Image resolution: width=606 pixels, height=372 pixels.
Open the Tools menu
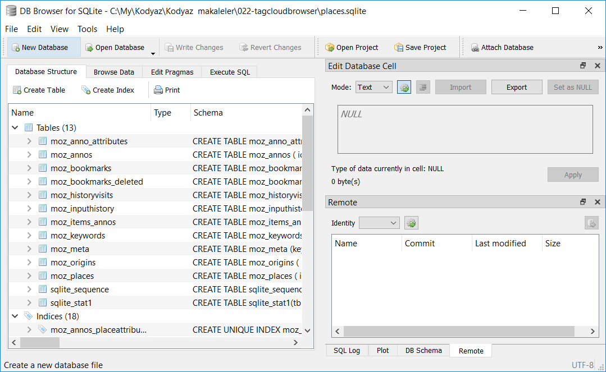[x=88, y=29]
